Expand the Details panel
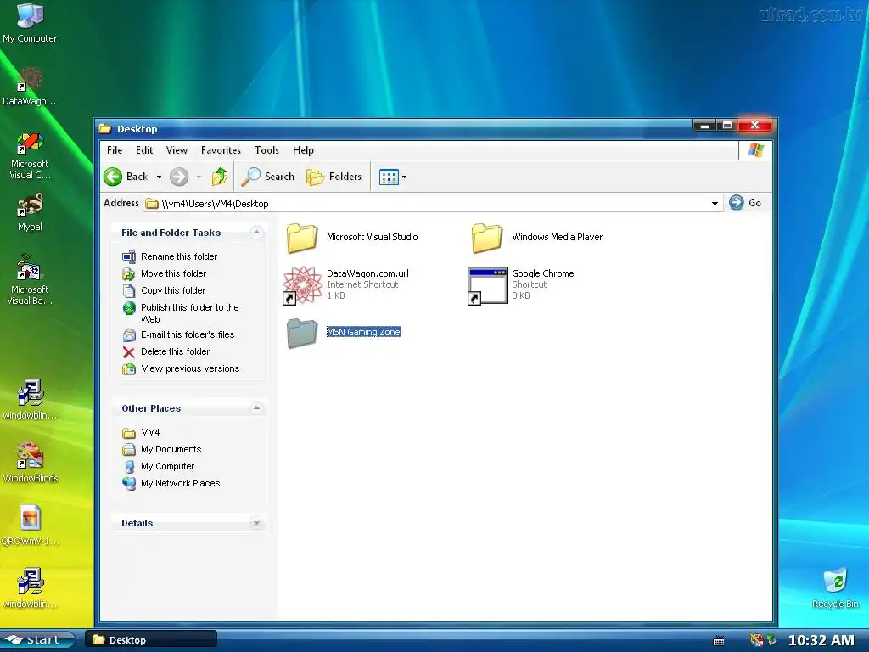The width and height of the screenshot is (869, 652). tap(256, 523)
